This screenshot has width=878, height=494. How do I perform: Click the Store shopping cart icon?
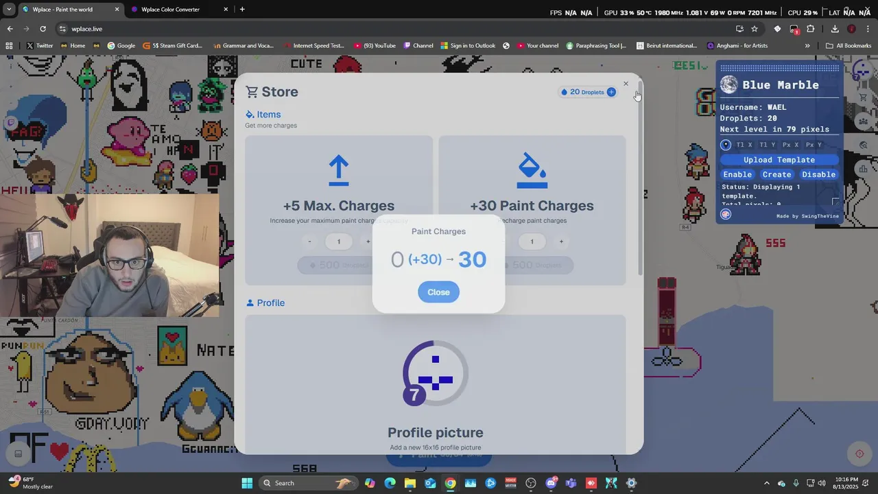[252, 92]
